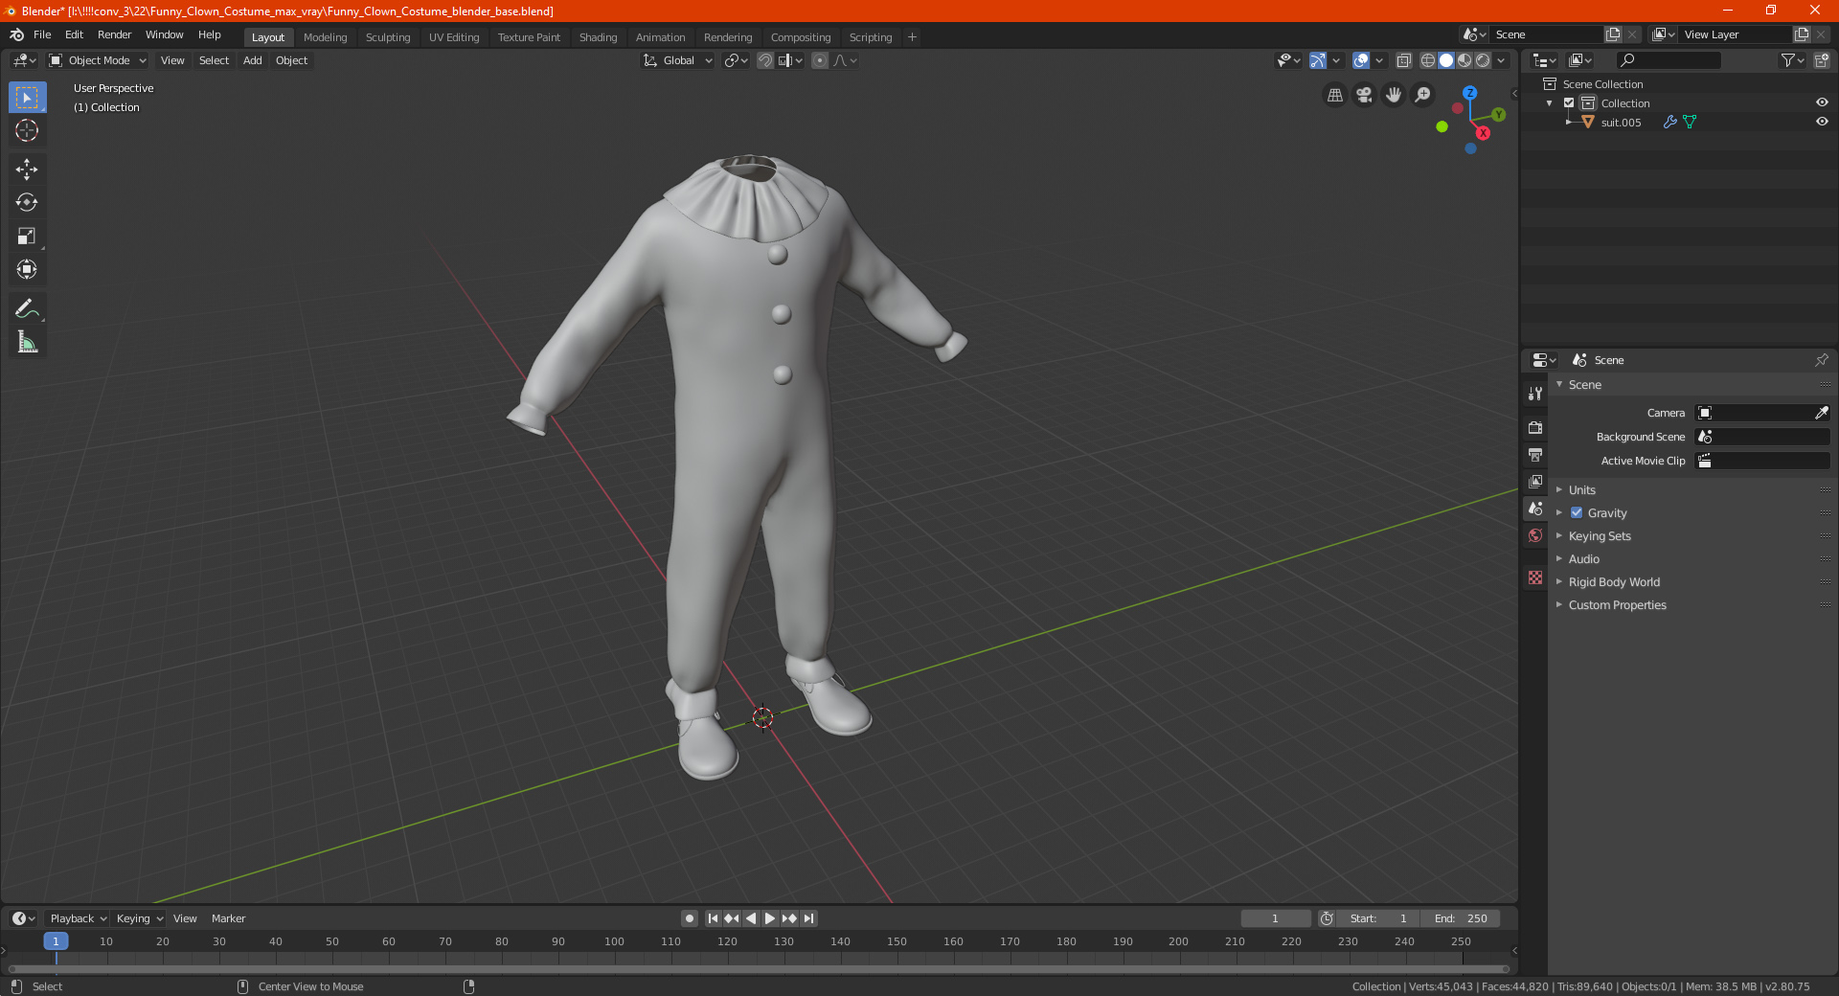
Task: Jump to the timeline end frame button
Action: [x=808, y=918]
